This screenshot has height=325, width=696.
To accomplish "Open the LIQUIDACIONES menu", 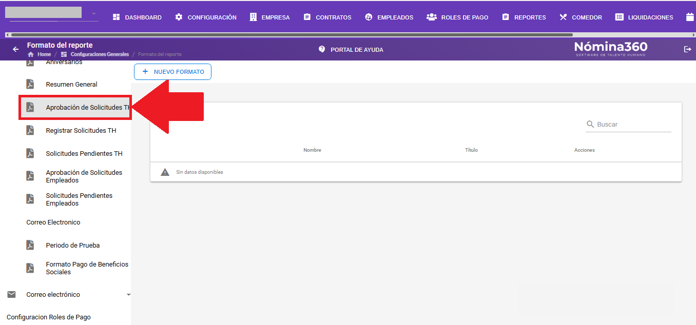I will tap(644, 17).
